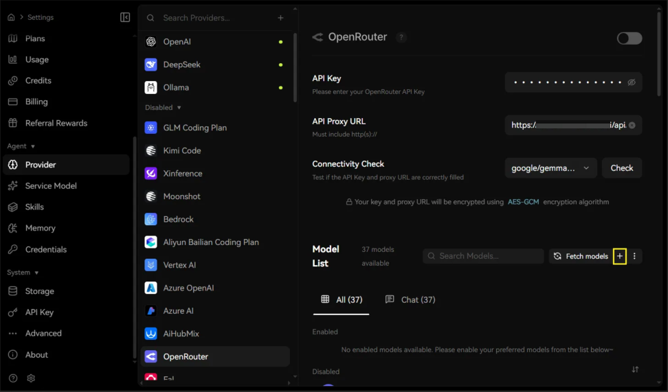Click the sort icon beside Disabled models
The width and height of the screenshot is (668, 392).
635,369
